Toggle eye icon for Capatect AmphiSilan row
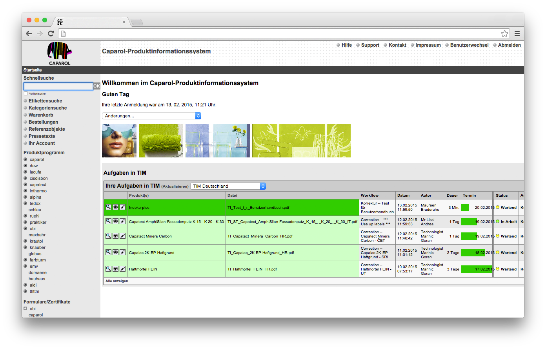Viewport: 546px width, 349px height. (115, 221)
